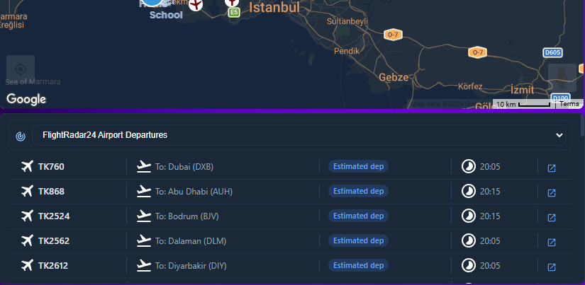The height and width of the screenshot is (285, 585).
Task: Click the airplane icon beside TK868
Action: [27, 191]
